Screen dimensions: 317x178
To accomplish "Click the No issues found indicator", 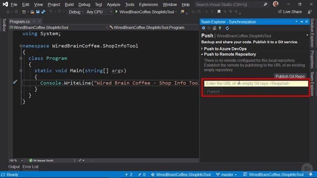I will (41, 160).
